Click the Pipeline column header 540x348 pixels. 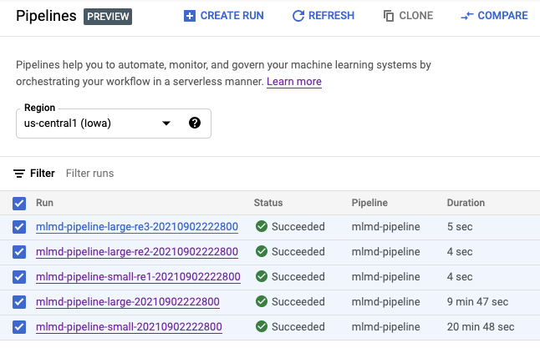369,203
